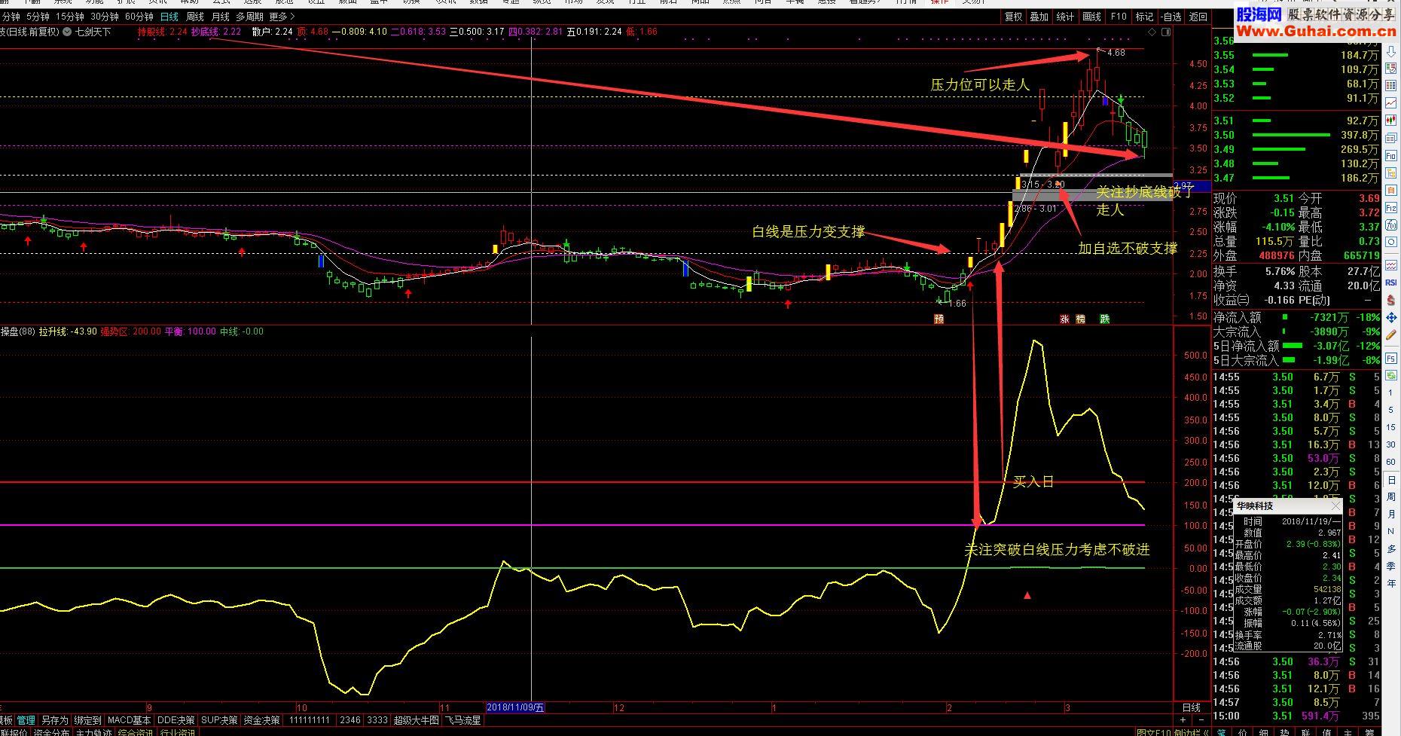Click the 15:00 trade row with 591.4万
The image size is (1401, 736).
click(1296, 716)
